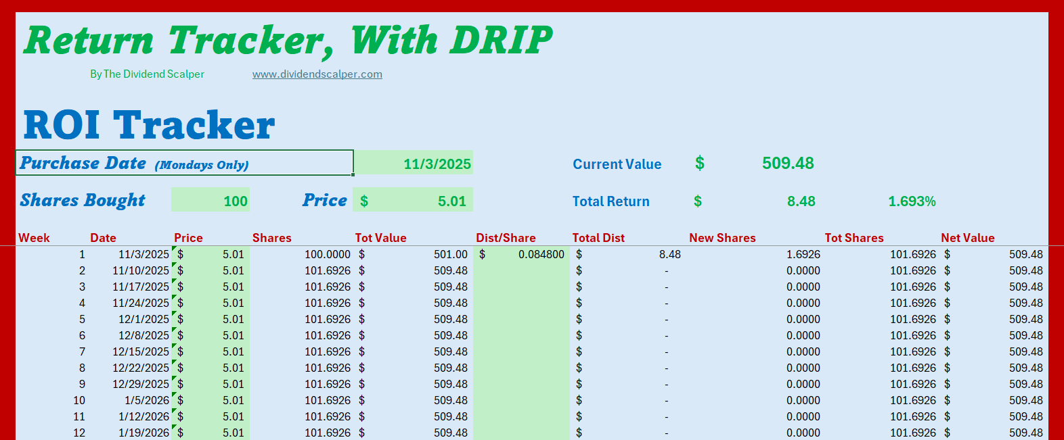This screenshot has width=1064, height=440.
Task: Select the Return Tracker, With DRIP title
Action: tap(288, 41)
